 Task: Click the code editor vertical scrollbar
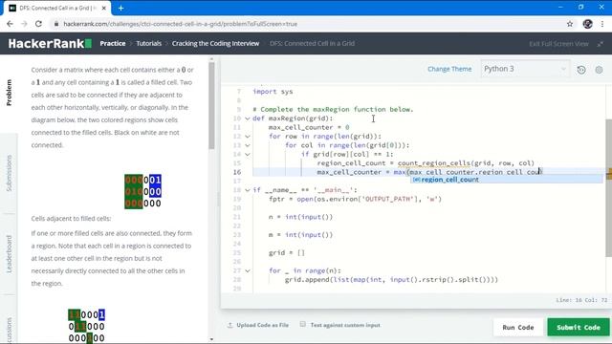click(608, 188)
